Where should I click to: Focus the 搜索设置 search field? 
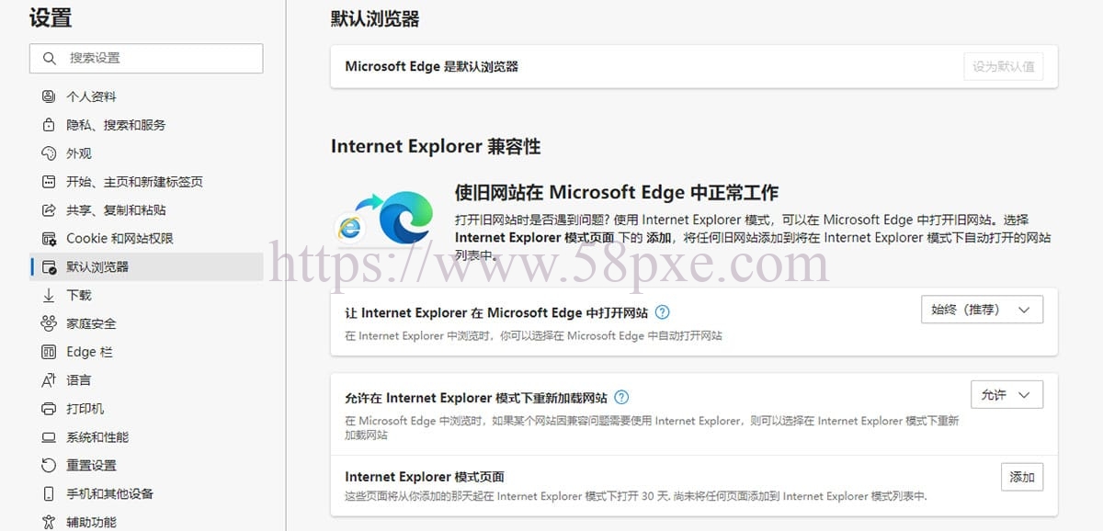coord(146,58)
